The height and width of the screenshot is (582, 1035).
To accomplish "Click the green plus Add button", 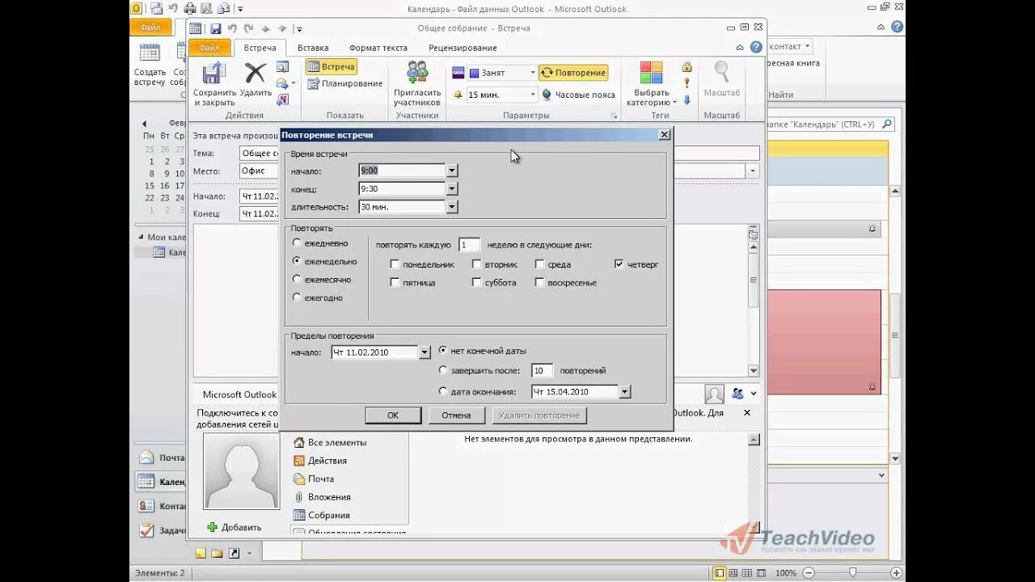I will pyautogui.click(x=234, y=527).
